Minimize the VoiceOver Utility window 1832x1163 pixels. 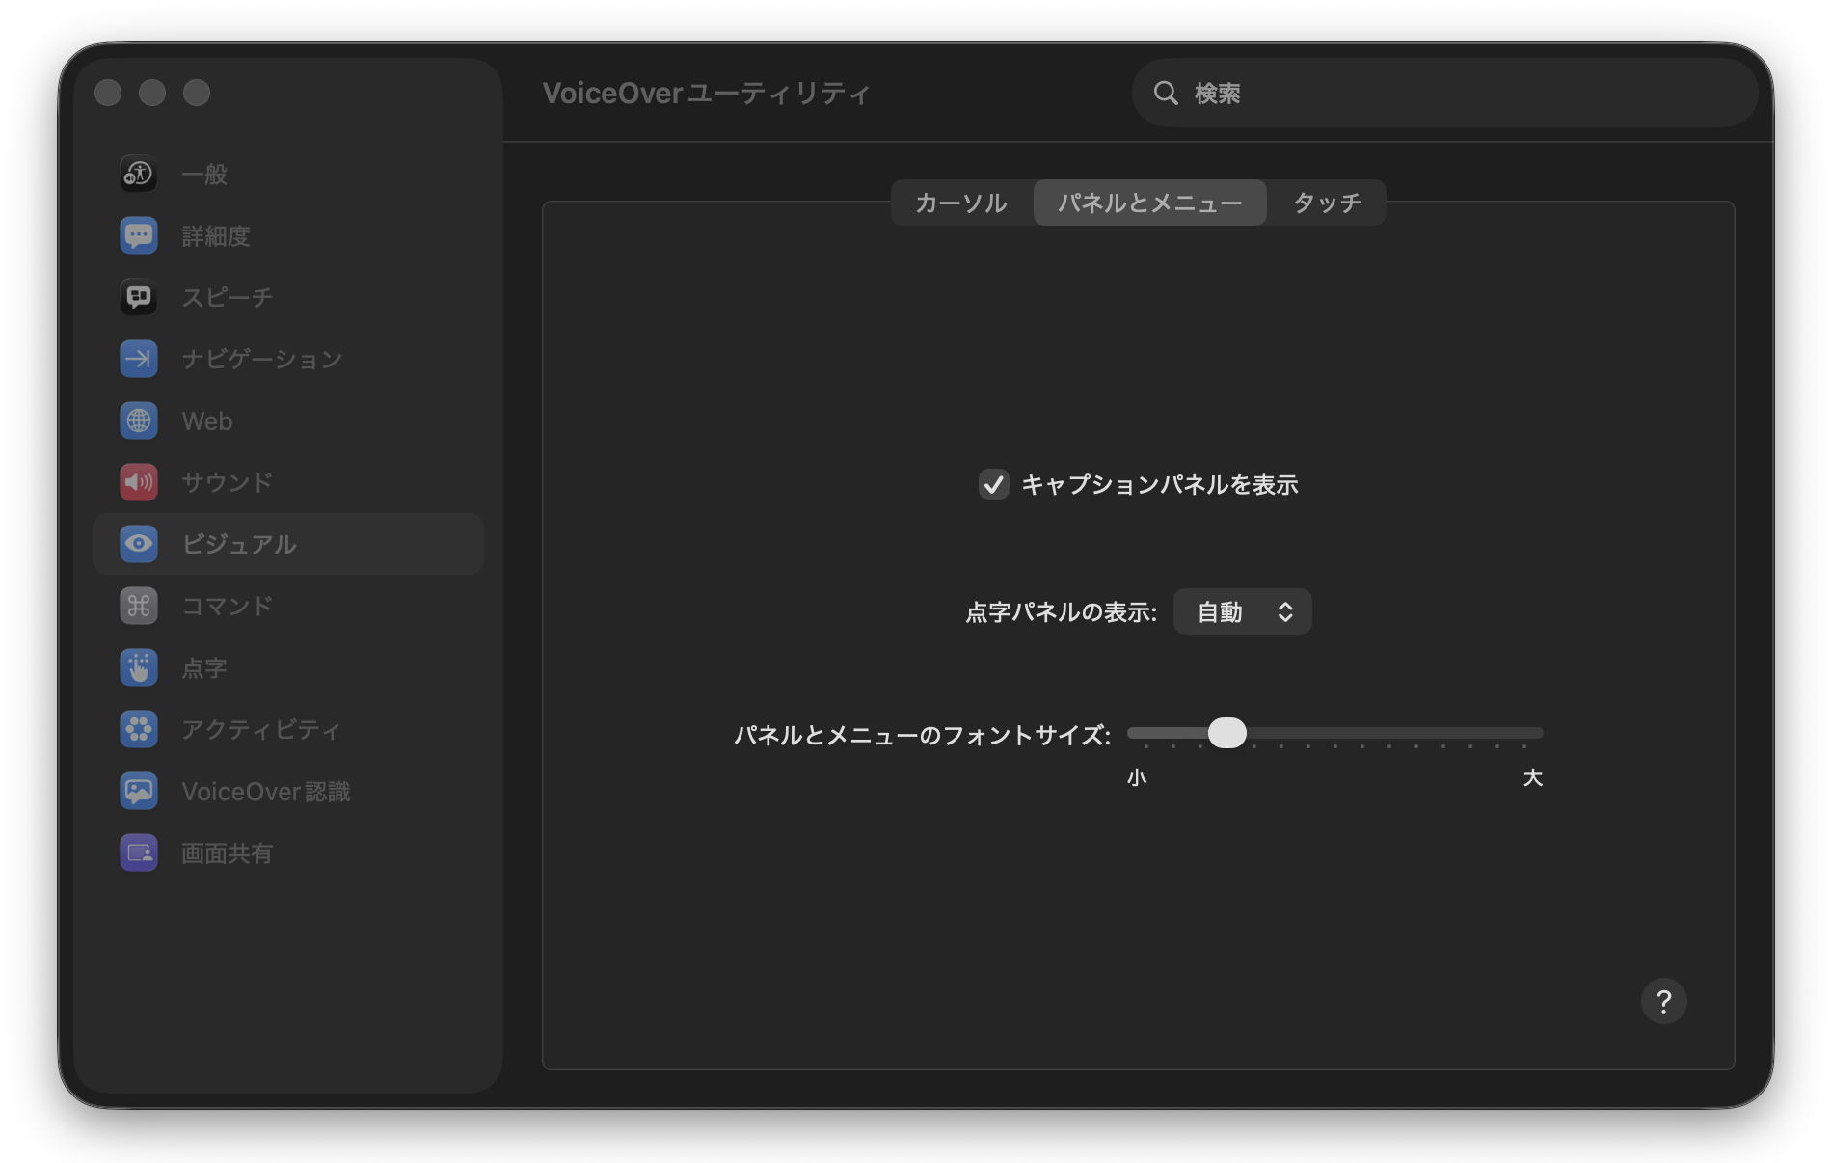[x=152, y=93]
